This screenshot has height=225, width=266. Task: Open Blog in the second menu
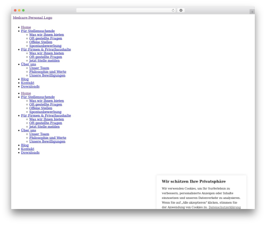[x=25, y=145]
